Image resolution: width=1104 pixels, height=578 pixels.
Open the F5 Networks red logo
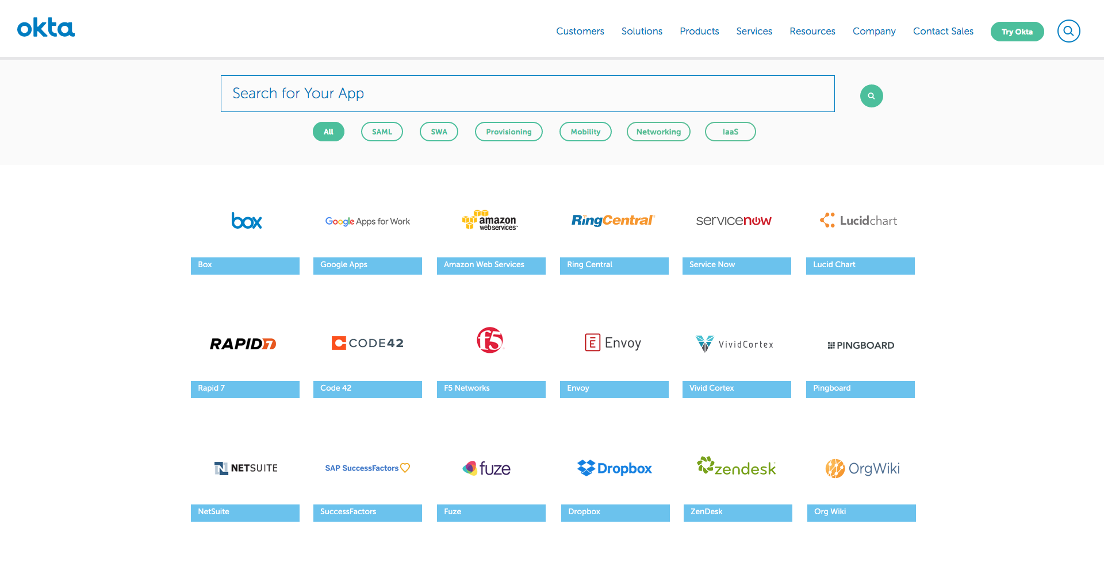click(x=490, y=340)
